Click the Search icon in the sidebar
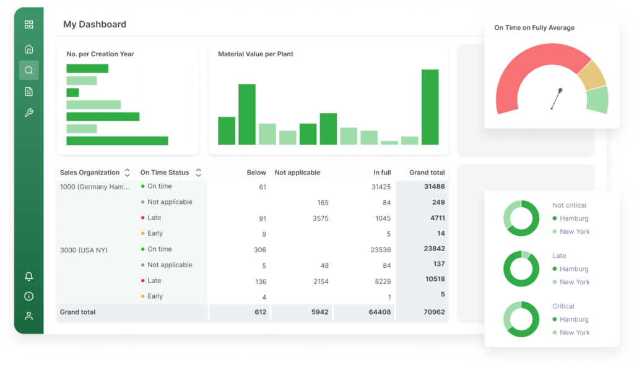Screen dimensions: 634x368 (28, 70)
